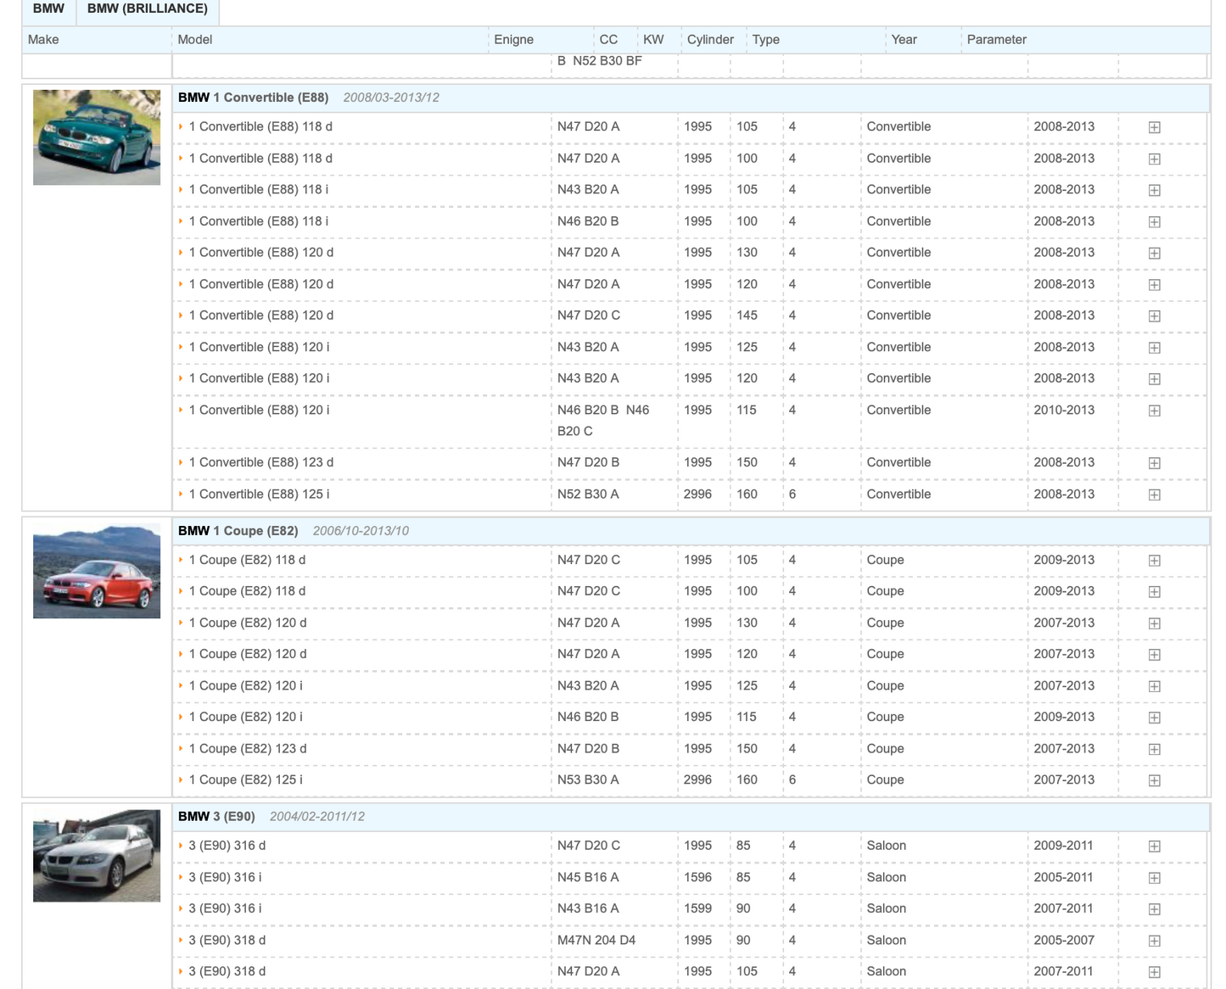Screen dimensions: 1226x989
Task: Click the Model column header
Action: click(194, 40)
